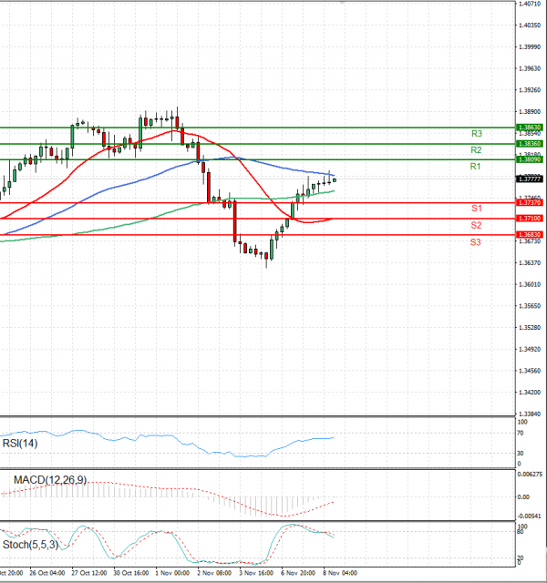The height and width of the screenshot is (583, 547).
Task: Click the R1 resistance label
Action: tap(475, 167)
